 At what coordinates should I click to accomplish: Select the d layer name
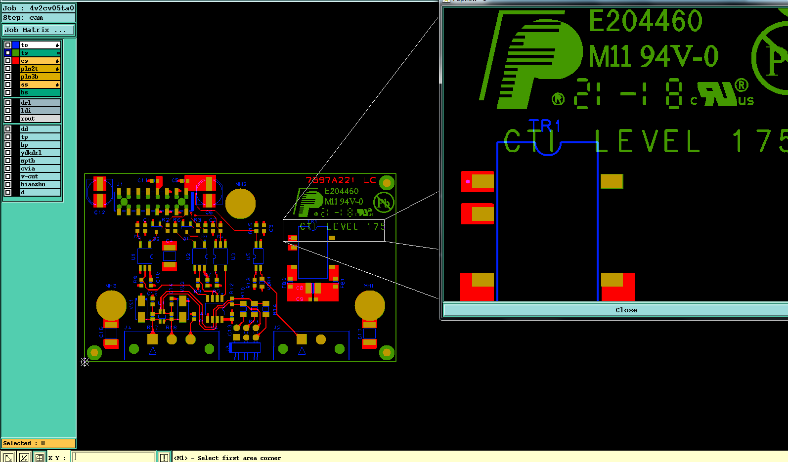(x=40, y=192)
